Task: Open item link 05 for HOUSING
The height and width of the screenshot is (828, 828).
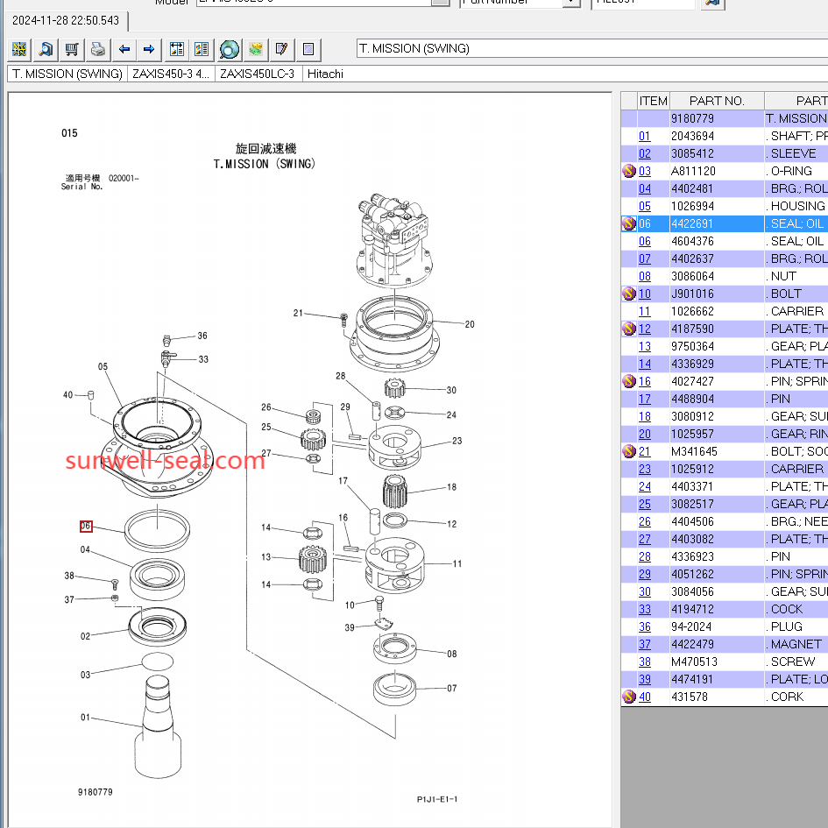Action: click(x=645, y=206)
